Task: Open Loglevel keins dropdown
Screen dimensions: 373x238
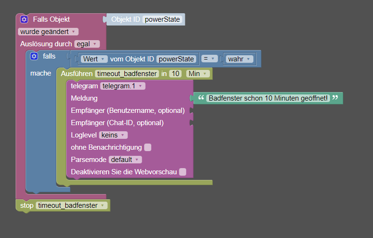Action: pyautogui.click(x=113, y=135)
